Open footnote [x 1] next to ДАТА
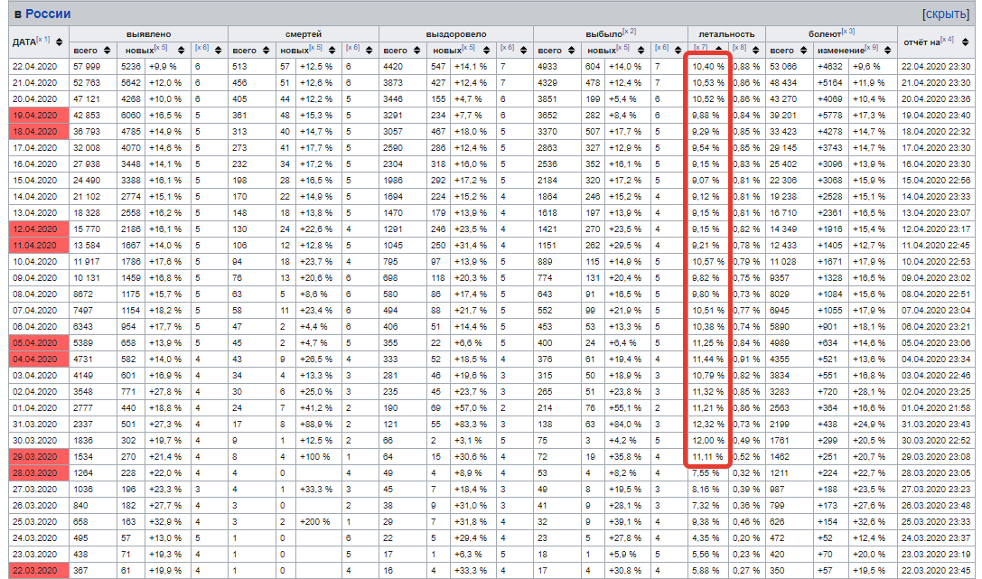This screenshot has width=982, height=579. (43, 40)
